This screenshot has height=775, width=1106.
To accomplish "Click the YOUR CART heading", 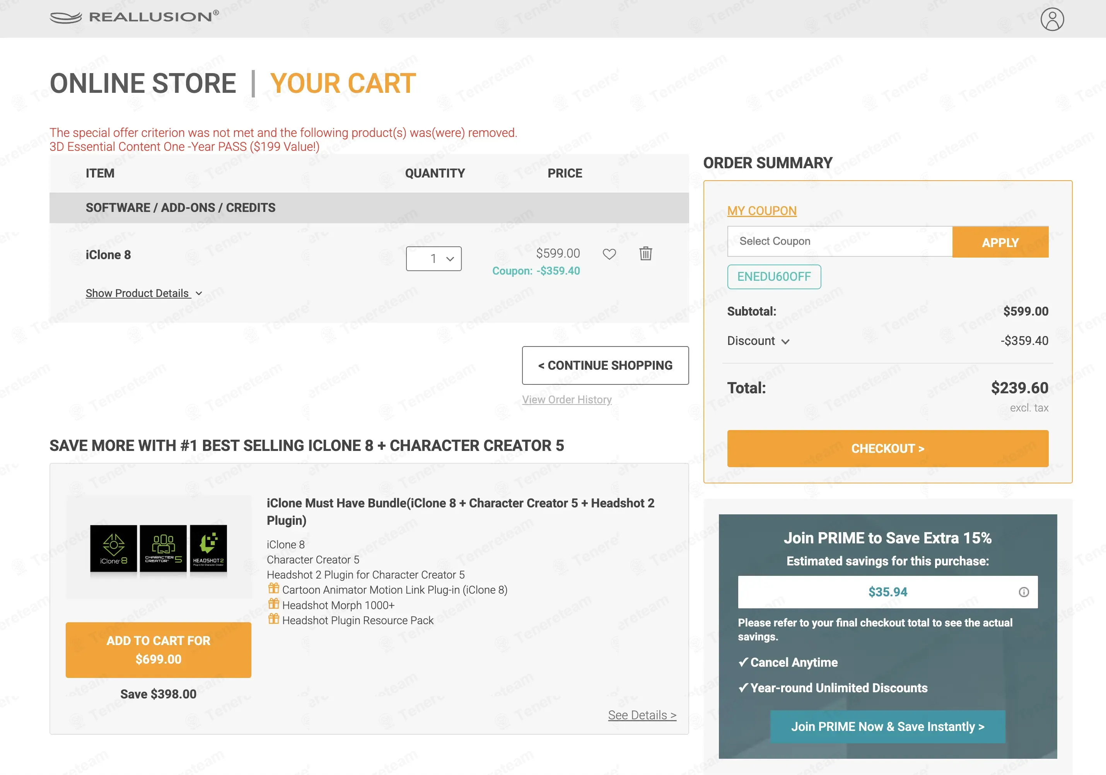I will click(x=343, y=83).
